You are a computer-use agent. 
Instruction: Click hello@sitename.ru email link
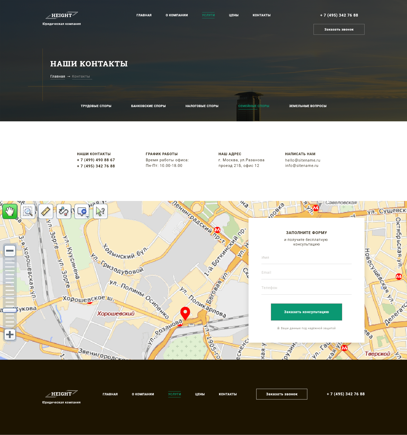point(303,160)
